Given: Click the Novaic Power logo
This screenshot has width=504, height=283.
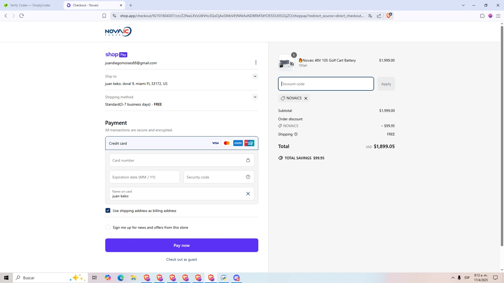Looking at the screenshot, I should tap(118, 32).
